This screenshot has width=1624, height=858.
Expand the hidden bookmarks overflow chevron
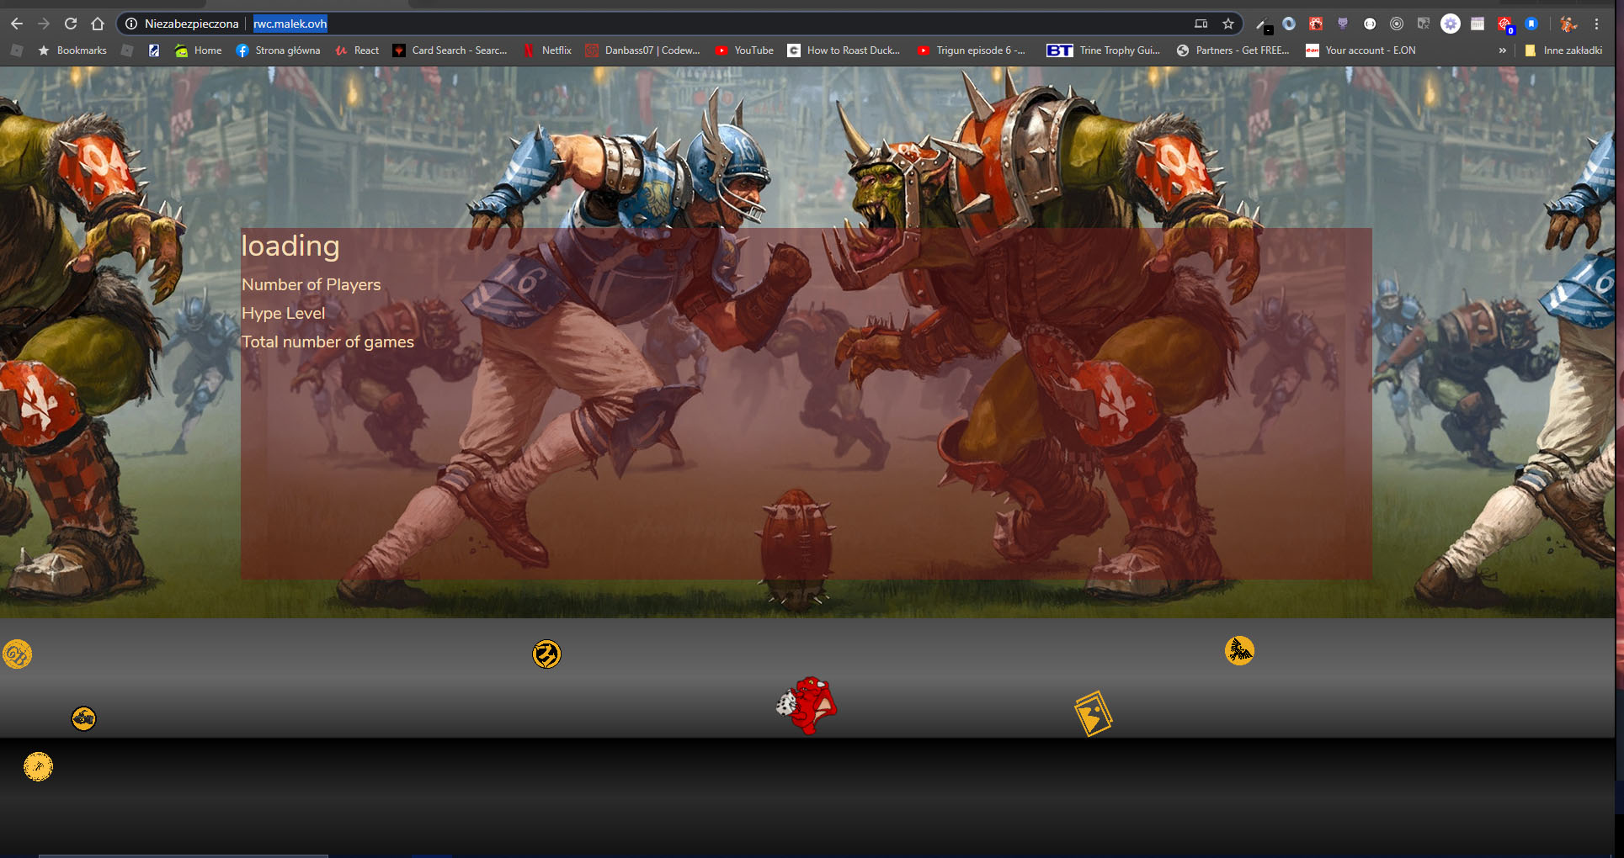(x=1502, y=50)
